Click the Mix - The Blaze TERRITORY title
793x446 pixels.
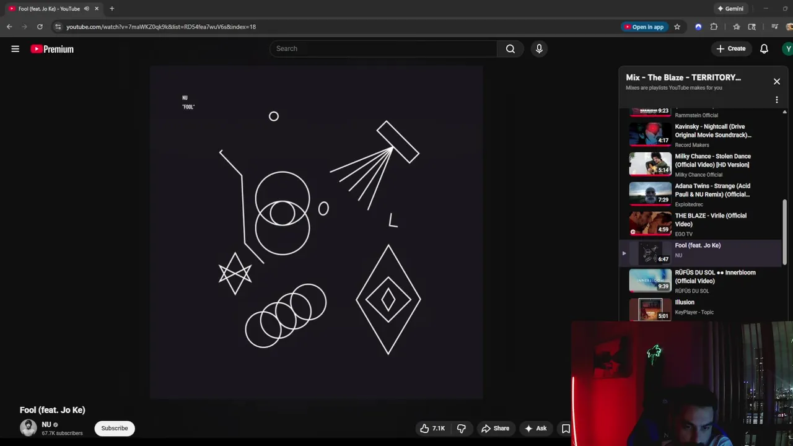(683, 77)
